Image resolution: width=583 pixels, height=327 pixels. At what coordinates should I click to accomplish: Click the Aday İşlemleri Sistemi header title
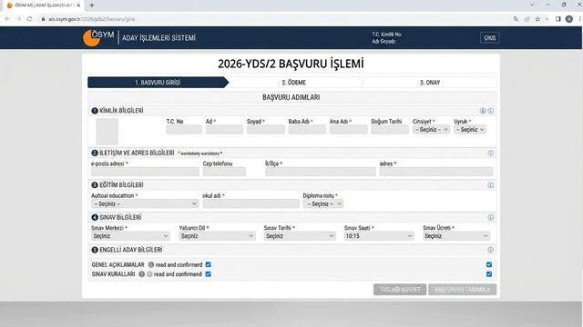click(x=159, y=38)
